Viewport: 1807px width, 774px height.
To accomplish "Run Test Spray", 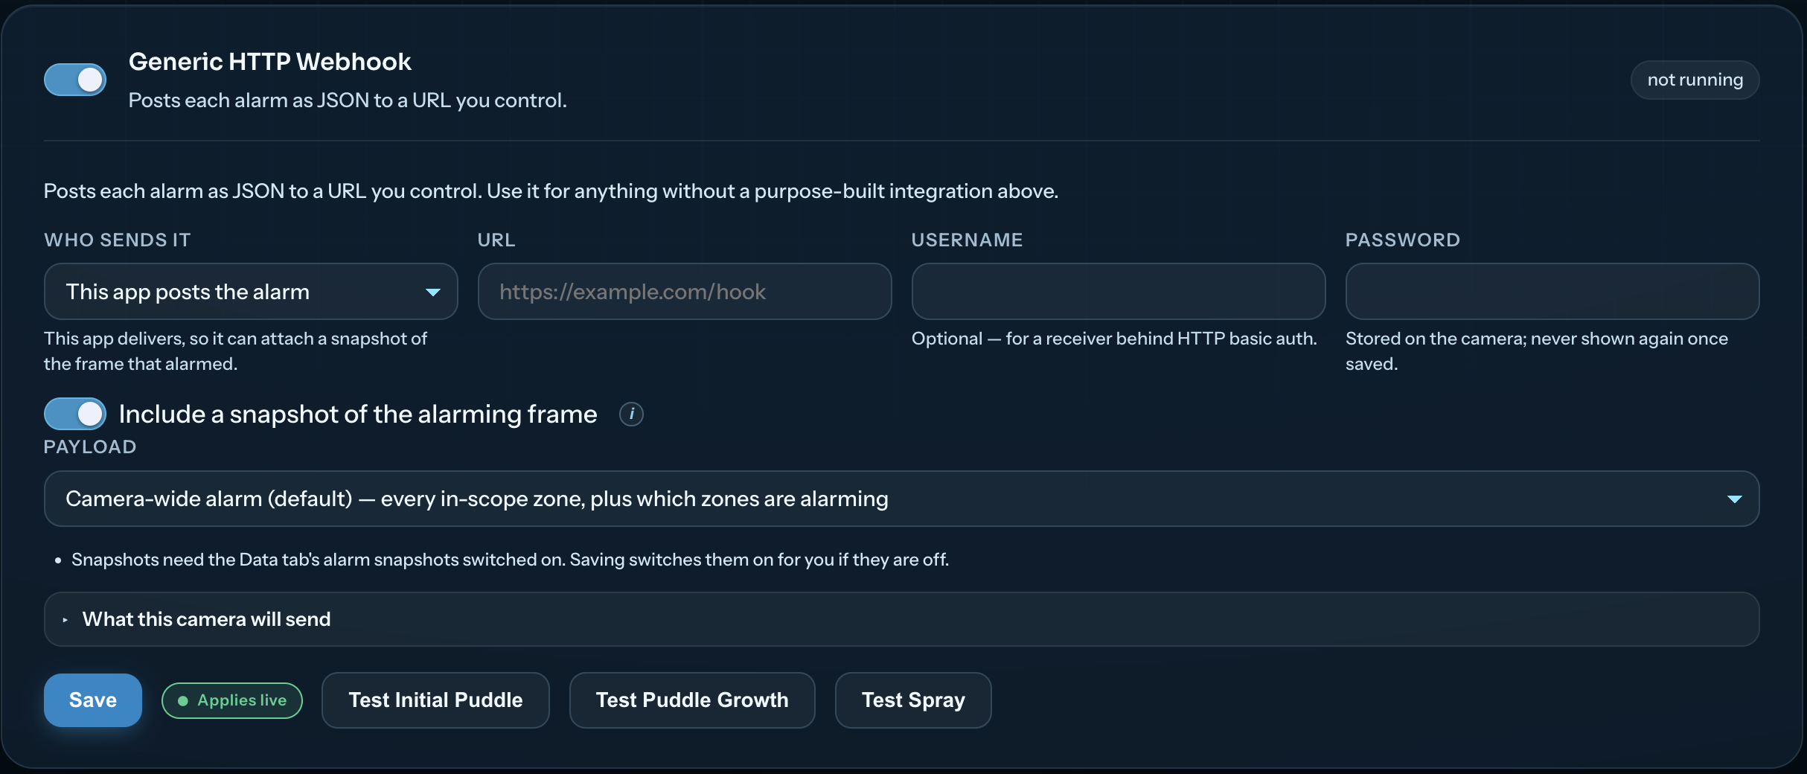I will pyautogui.click(x=913, y=700).
